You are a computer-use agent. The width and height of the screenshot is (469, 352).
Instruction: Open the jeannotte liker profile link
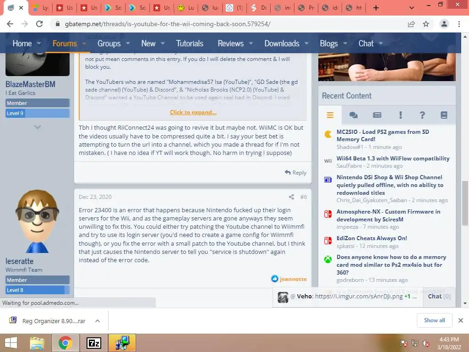pyautogui.click(x=293, y=279)
